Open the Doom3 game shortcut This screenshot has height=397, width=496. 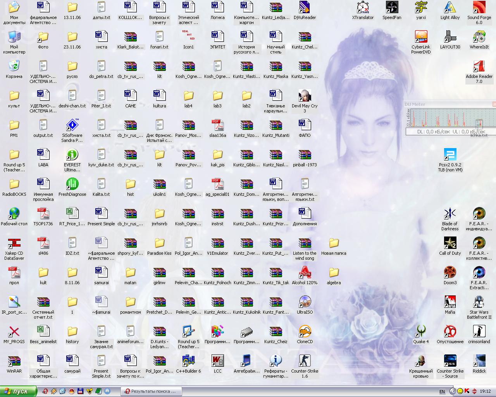pyautogui.click(x=450, y=273)
